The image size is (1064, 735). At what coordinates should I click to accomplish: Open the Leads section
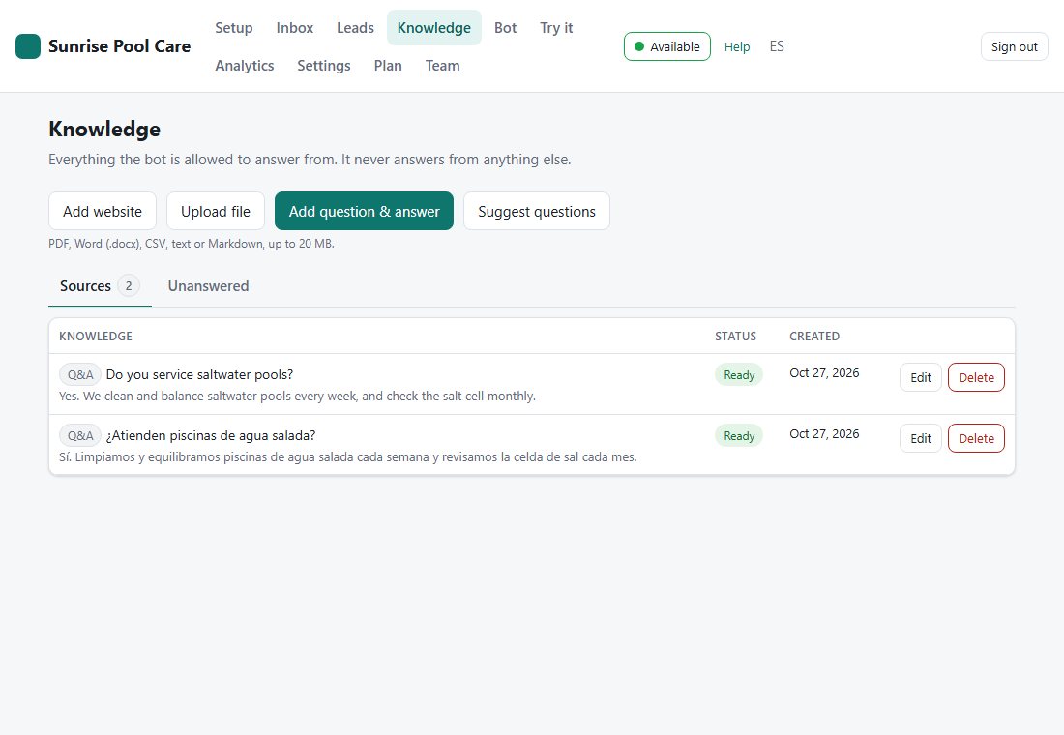[356, 28]
